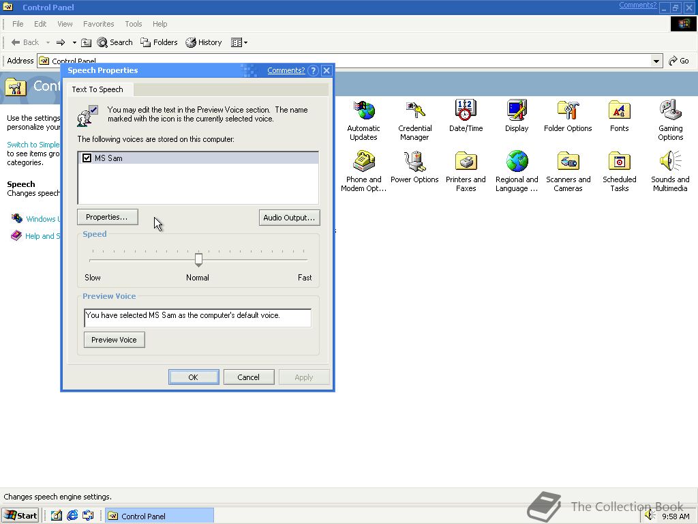Viewport: 698px width, 524px height.
Task: Click the Search toolbar button
Action: (115, 42)
